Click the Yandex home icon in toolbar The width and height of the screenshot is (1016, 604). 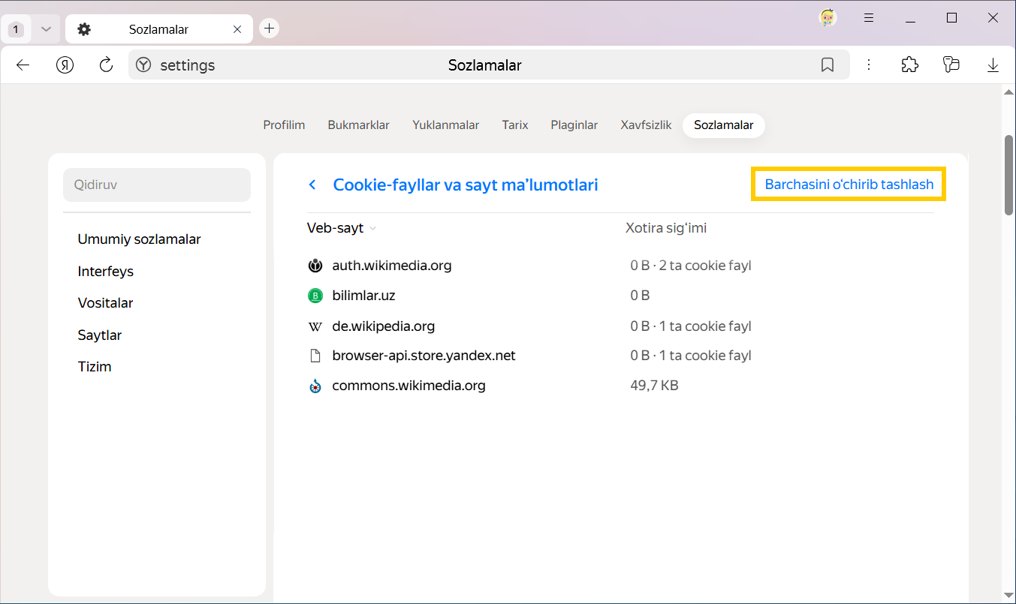click(65, 65)
